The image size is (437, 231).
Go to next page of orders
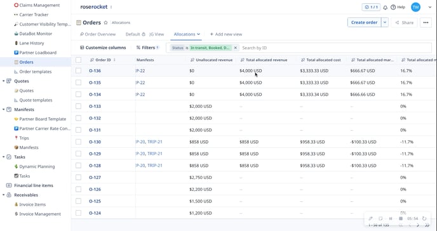point(418,225)
